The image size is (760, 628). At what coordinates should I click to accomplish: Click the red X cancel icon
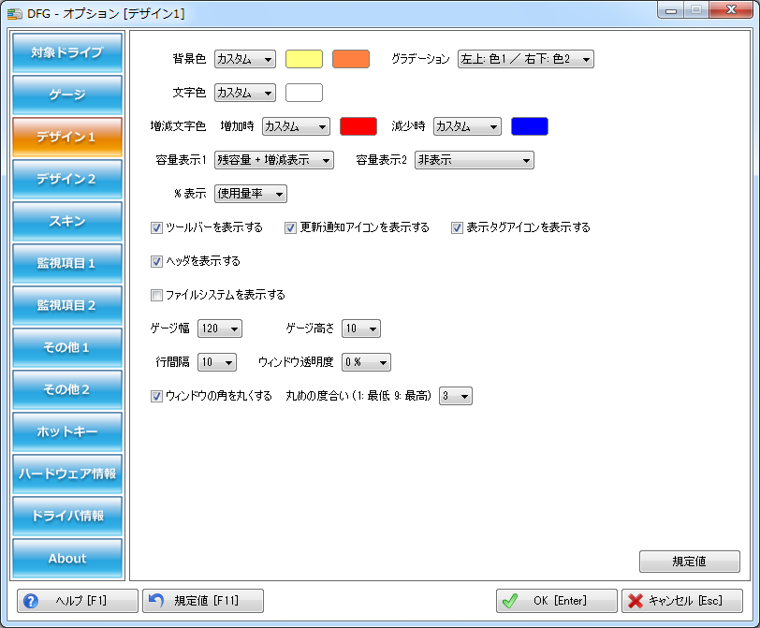click(x=636, y=601)
